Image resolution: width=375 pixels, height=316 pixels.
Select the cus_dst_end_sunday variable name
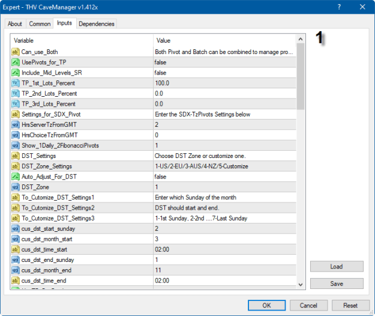pyautogui.click(x=48, y=260)
